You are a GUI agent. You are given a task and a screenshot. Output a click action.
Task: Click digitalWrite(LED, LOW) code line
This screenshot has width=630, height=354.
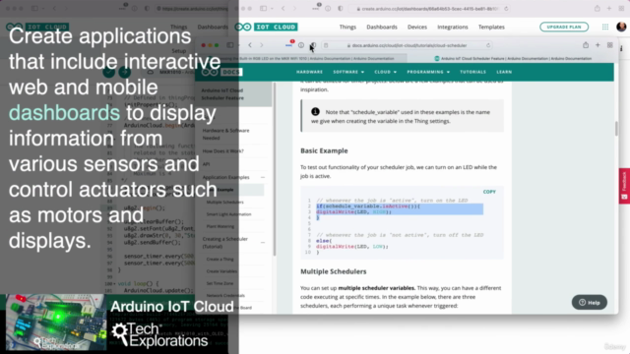[x=352, y=247]
